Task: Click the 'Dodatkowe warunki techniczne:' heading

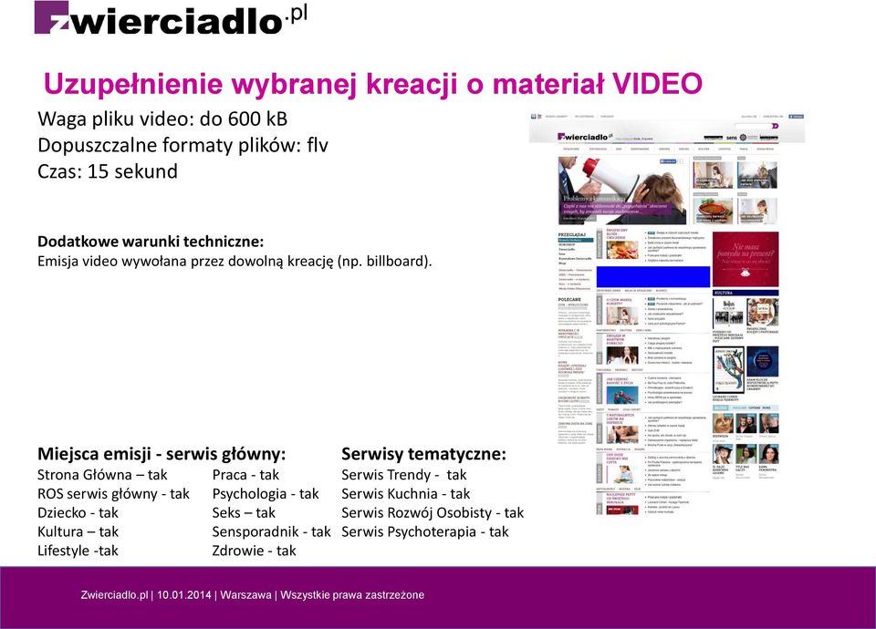Action: [x=151, y=242]
